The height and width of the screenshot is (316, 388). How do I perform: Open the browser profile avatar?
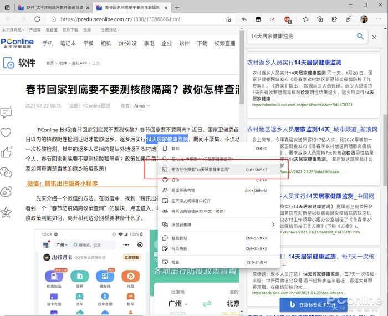tap(364, 19)
